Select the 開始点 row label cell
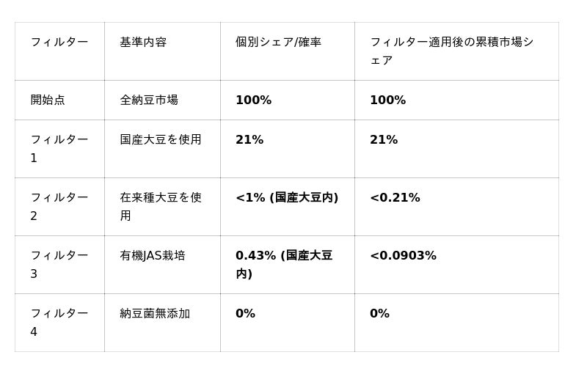 click(48, 100)
